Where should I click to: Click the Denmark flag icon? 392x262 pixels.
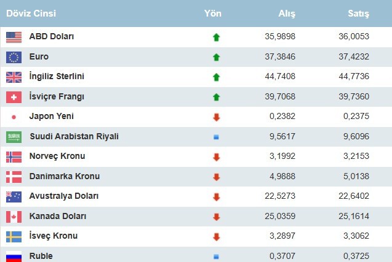click(x=14, y=177)
